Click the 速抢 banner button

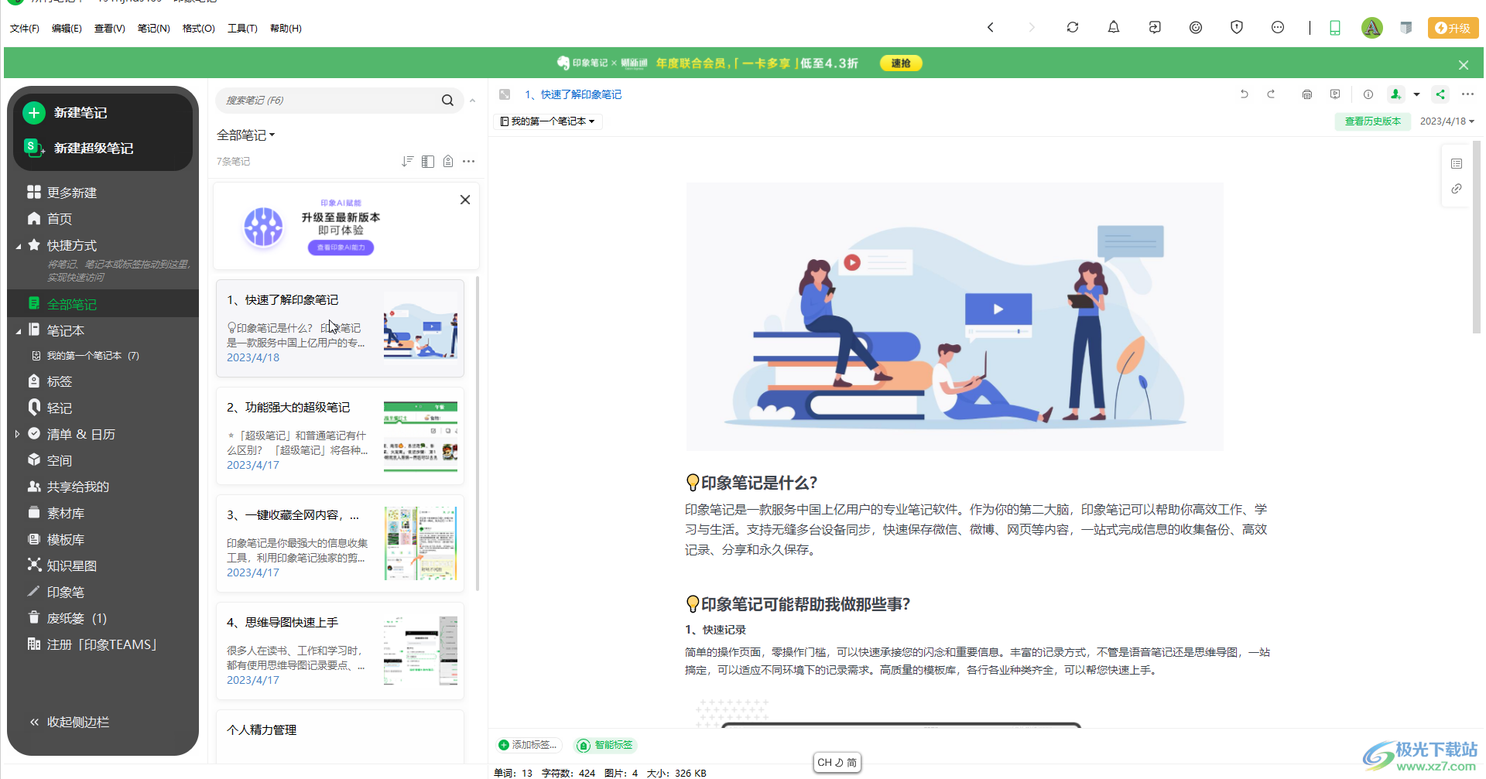(x=901, y=63)
